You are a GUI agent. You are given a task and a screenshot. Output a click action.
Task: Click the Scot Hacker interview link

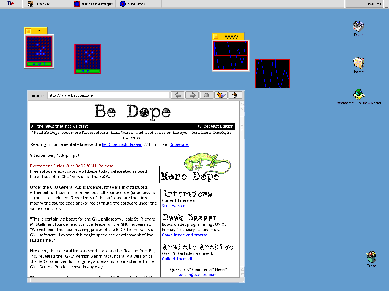(173, 206)
